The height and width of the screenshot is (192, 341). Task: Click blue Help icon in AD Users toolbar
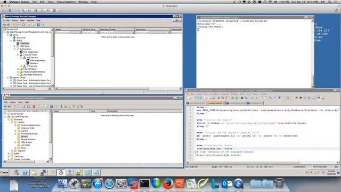[52, 107]
